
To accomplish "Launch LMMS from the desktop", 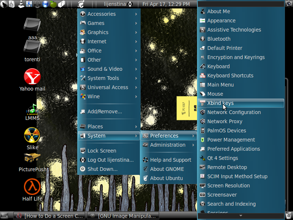I will tap(32, 109).
